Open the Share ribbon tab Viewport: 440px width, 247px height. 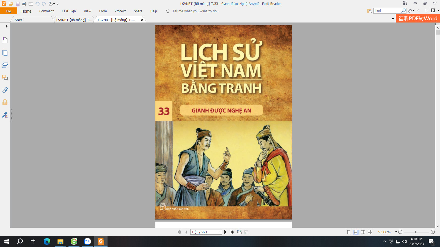[x=138, y=11]
